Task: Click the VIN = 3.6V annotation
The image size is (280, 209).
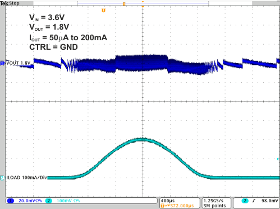Action: [47, 17]
